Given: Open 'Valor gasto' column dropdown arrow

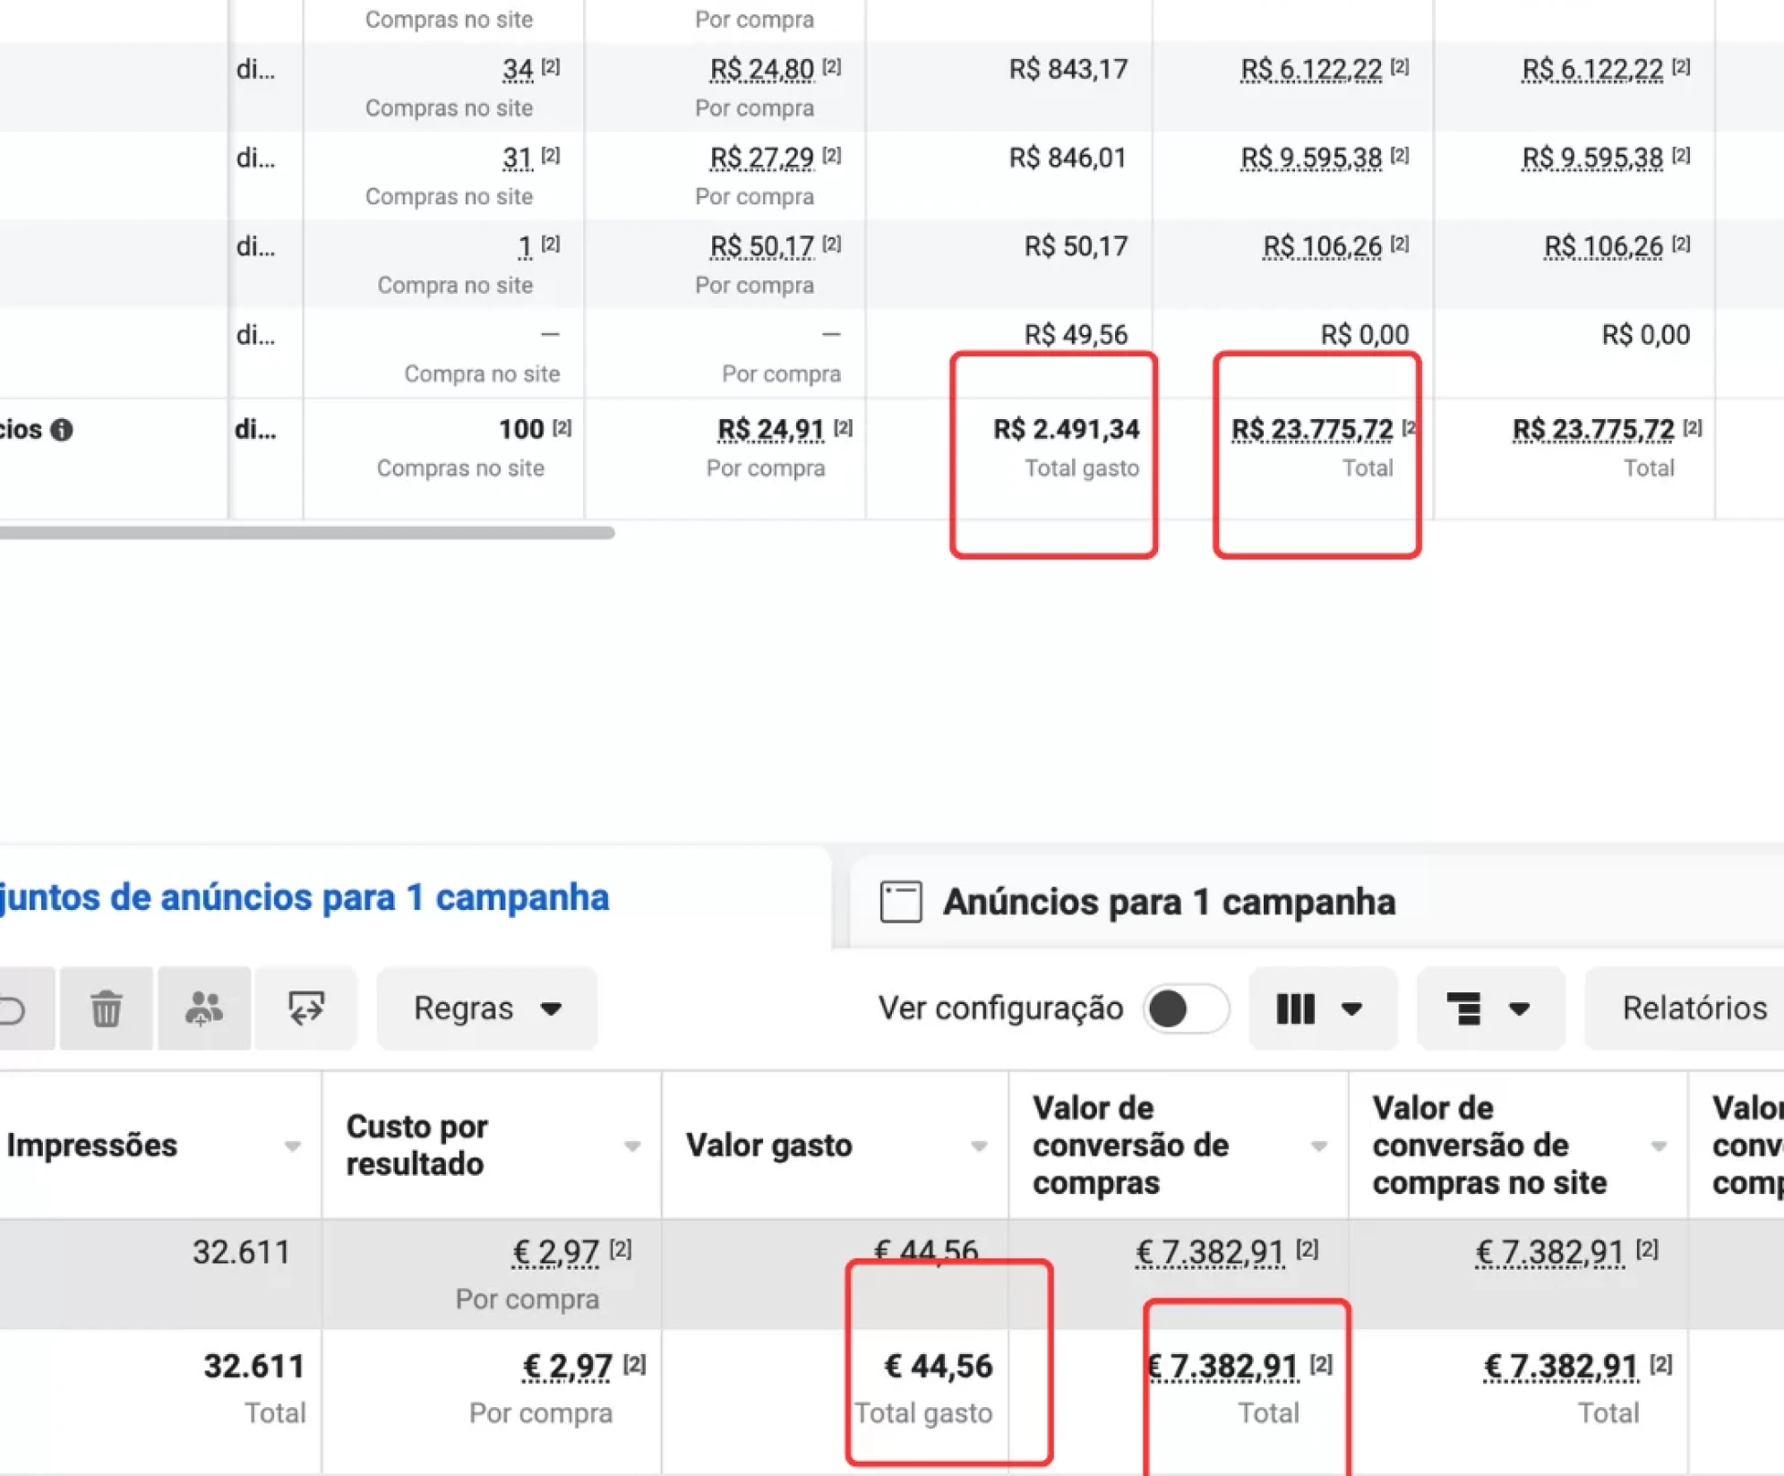Looking at the screenshot, I should 979,1146.
